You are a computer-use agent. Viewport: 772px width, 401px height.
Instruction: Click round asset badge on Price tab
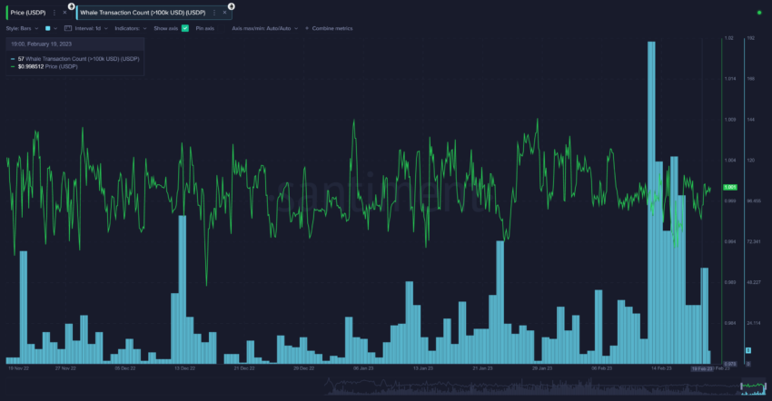[x=72, y=6]
